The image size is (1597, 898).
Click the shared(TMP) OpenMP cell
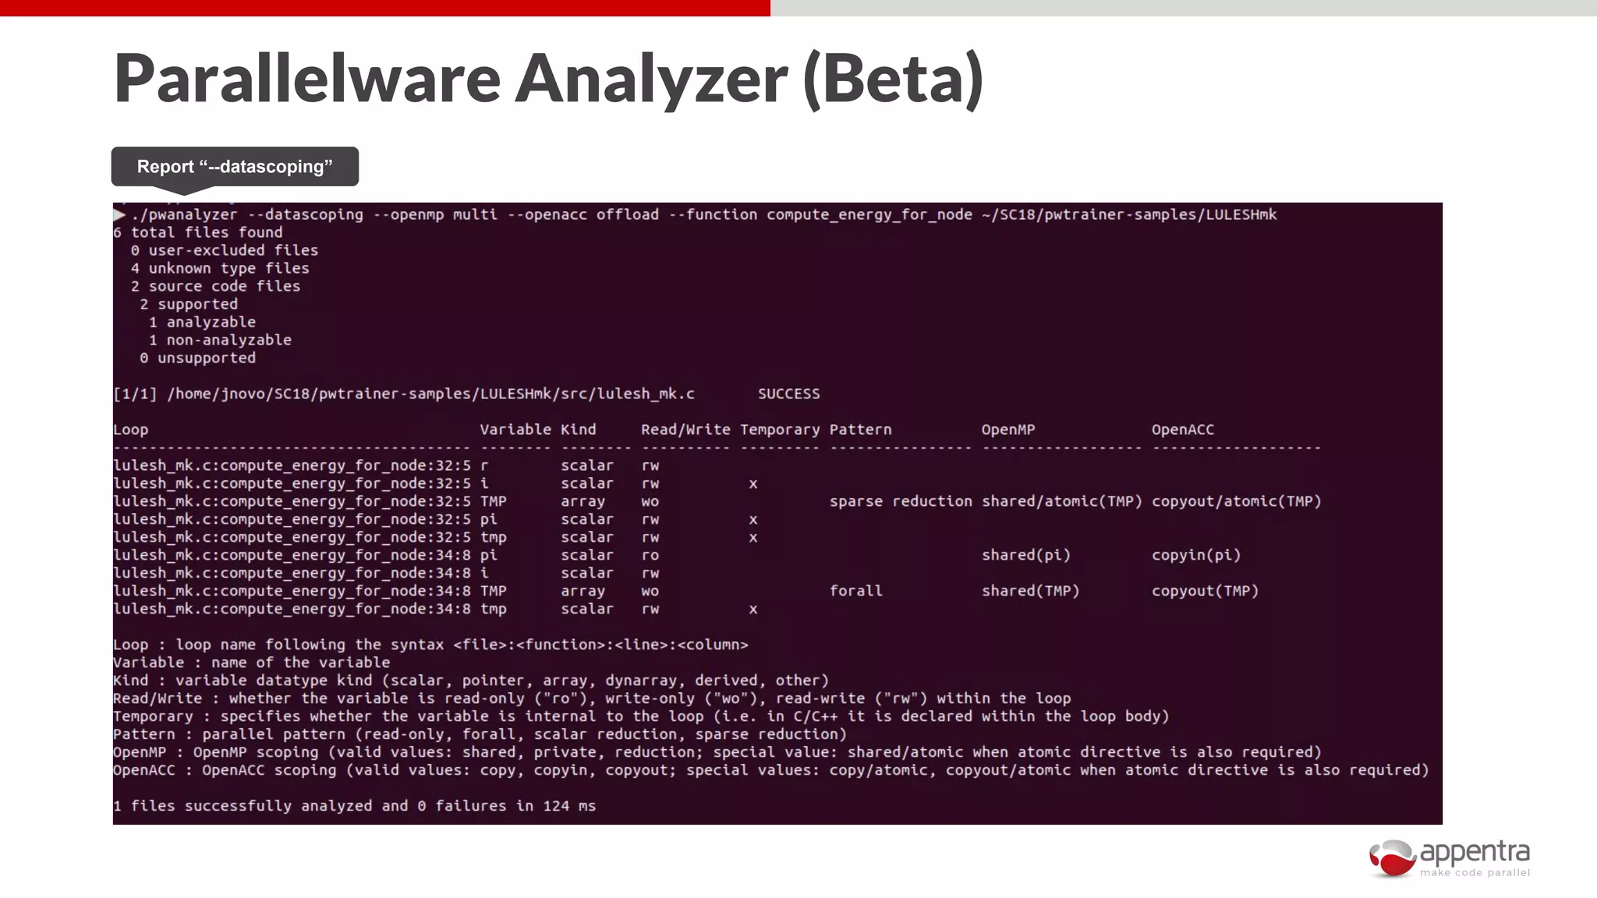tap(1031, 591)
